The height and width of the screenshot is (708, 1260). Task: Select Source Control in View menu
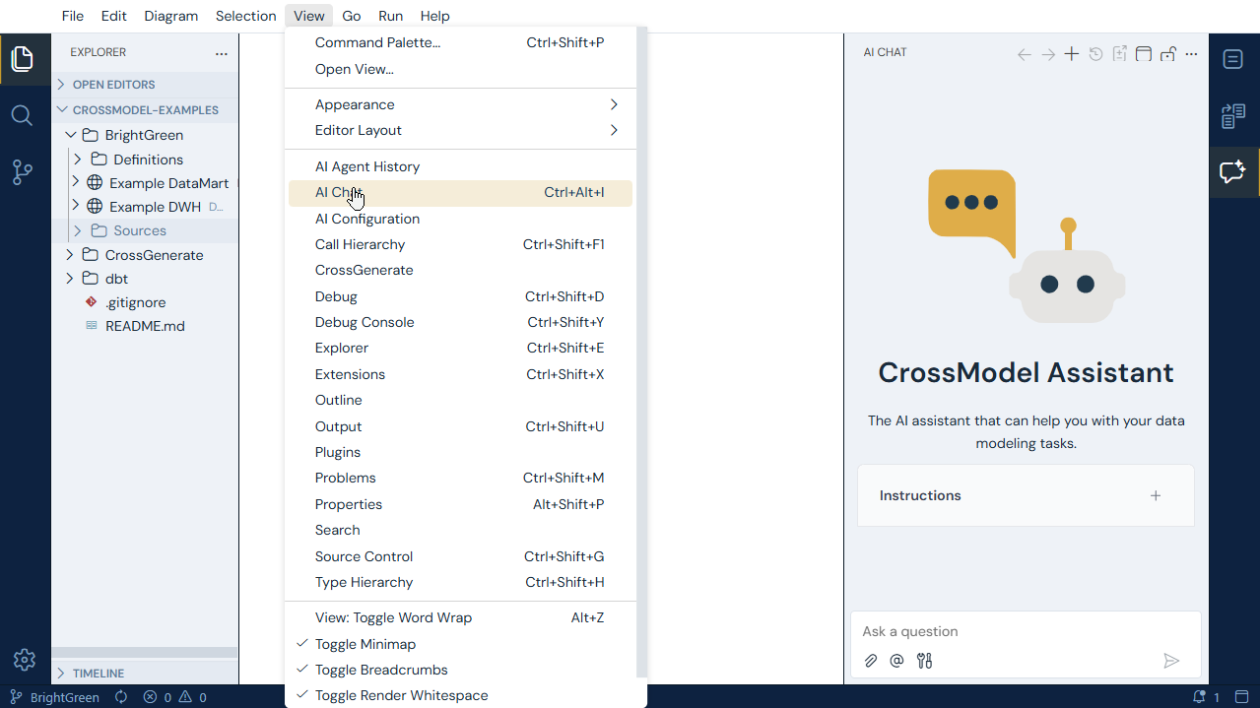click(460, 556)
